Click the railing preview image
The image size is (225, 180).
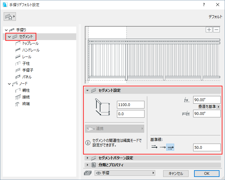click(x=152, y=55)
